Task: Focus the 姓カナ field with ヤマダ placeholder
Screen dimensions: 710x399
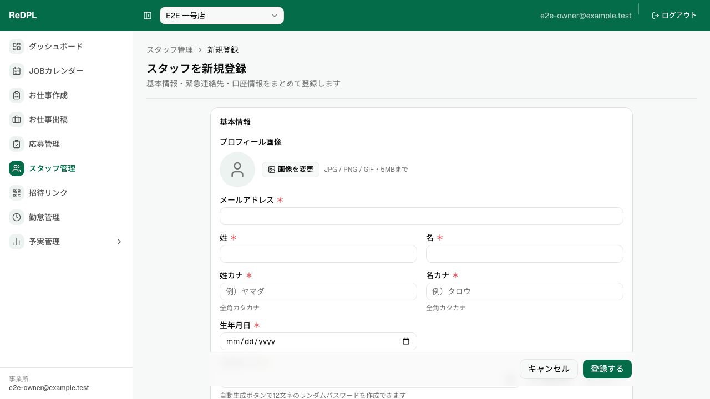Action: [318, 291]
